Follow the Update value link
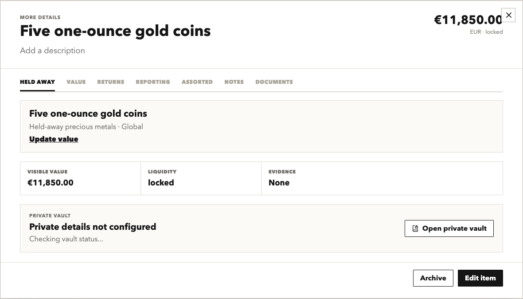This screenshot has height=299, width=523. (x=54, y=139)
